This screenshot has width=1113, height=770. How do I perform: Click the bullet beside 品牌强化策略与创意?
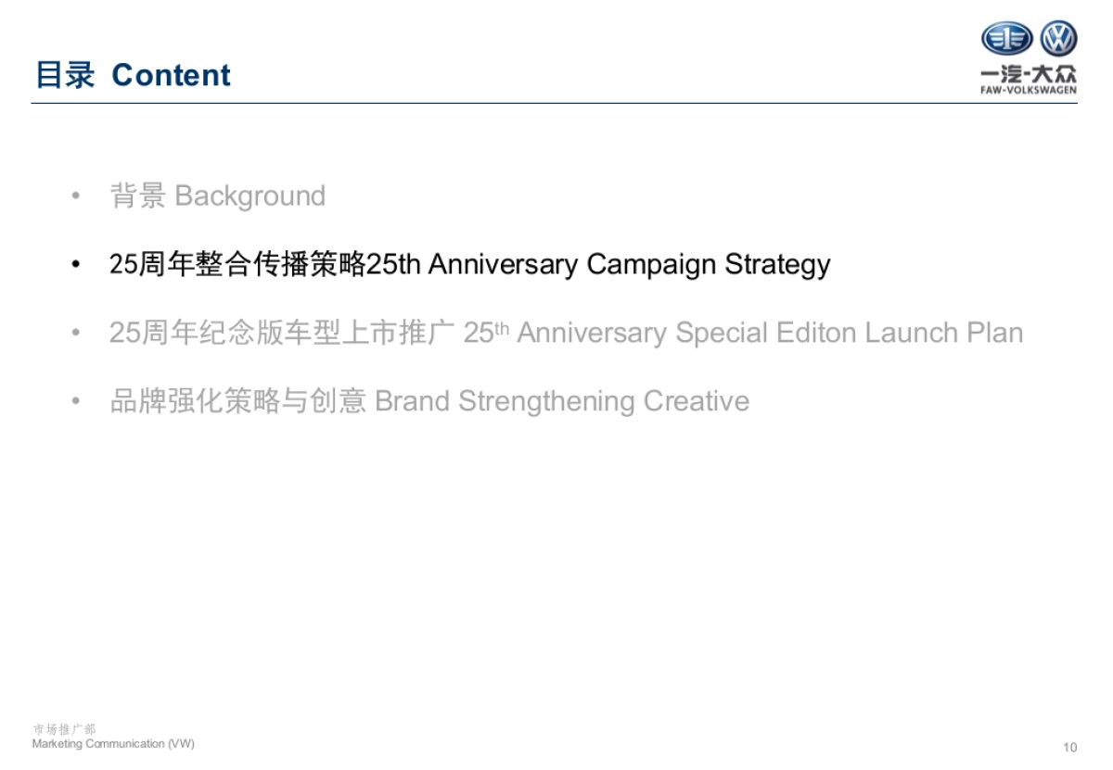click(x=77, y=401)
